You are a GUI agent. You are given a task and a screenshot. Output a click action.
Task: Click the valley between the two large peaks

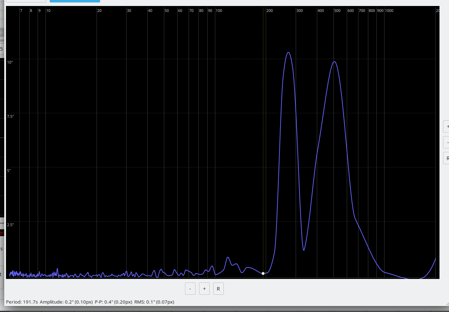click(304, 250)
